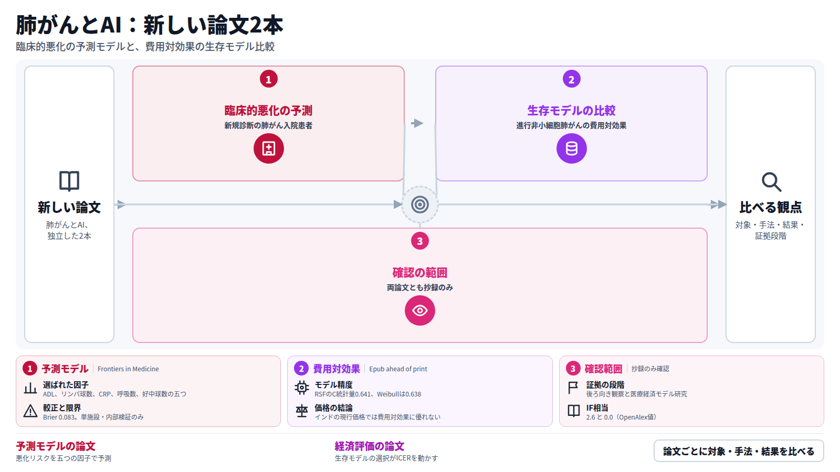Click the 進行非小細胞肺がんの費用対効果 subtitle
The image size is (840, 472).
pyautogui.click(x=571, y=126)
